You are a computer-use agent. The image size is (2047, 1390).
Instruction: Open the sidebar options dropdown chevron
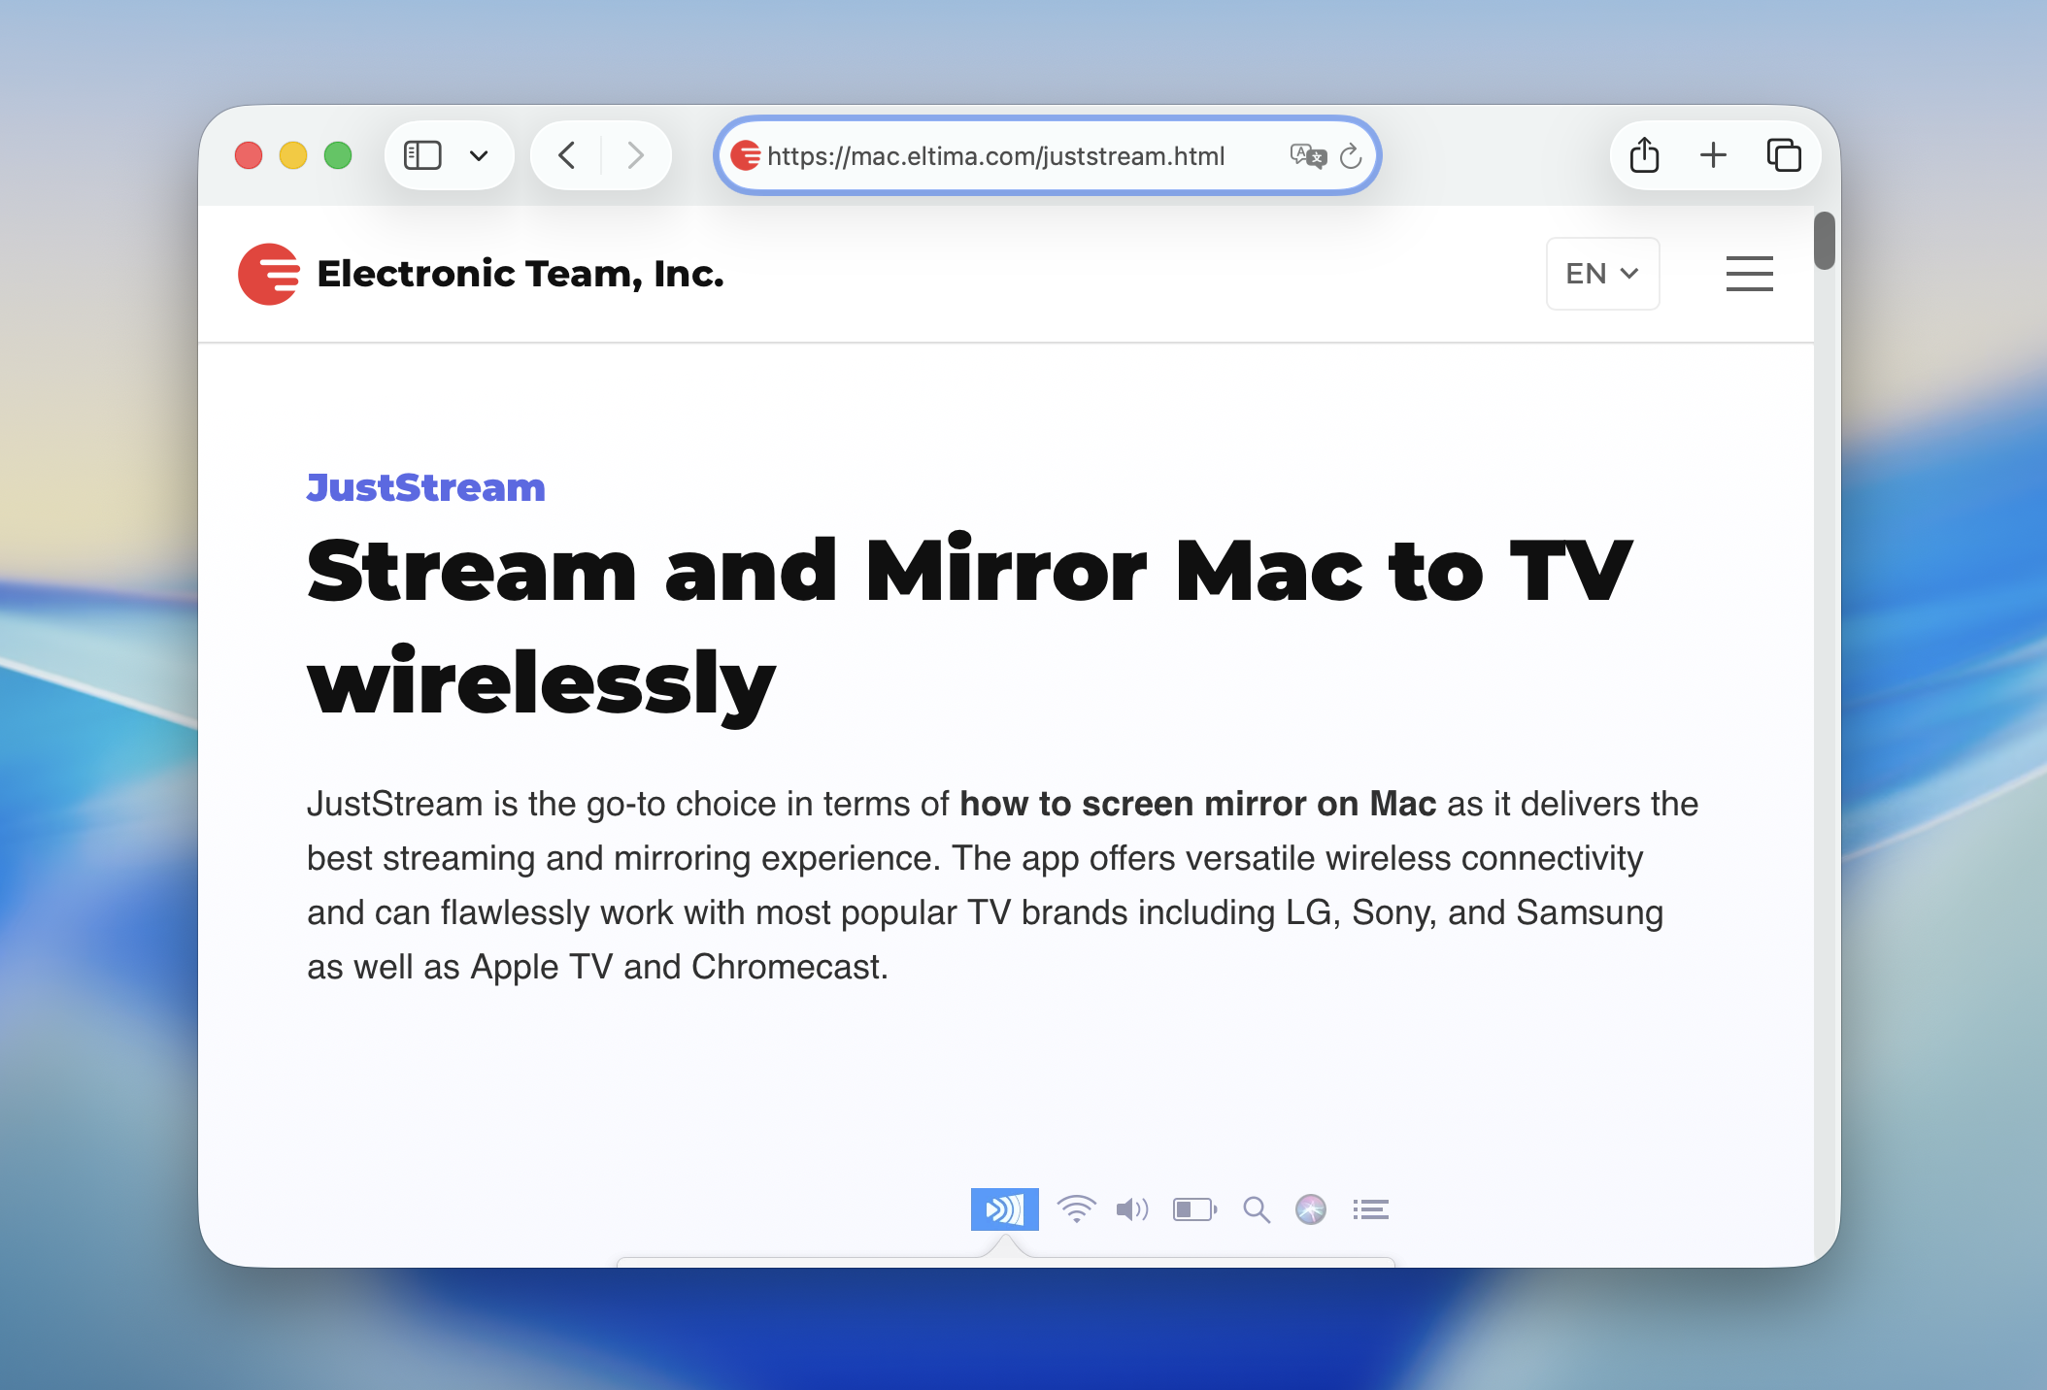click(x=479, y=155)
